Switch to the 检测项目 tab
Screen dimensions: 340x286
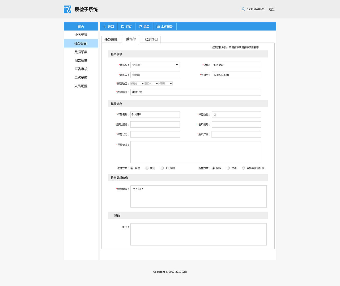point(151,39)
